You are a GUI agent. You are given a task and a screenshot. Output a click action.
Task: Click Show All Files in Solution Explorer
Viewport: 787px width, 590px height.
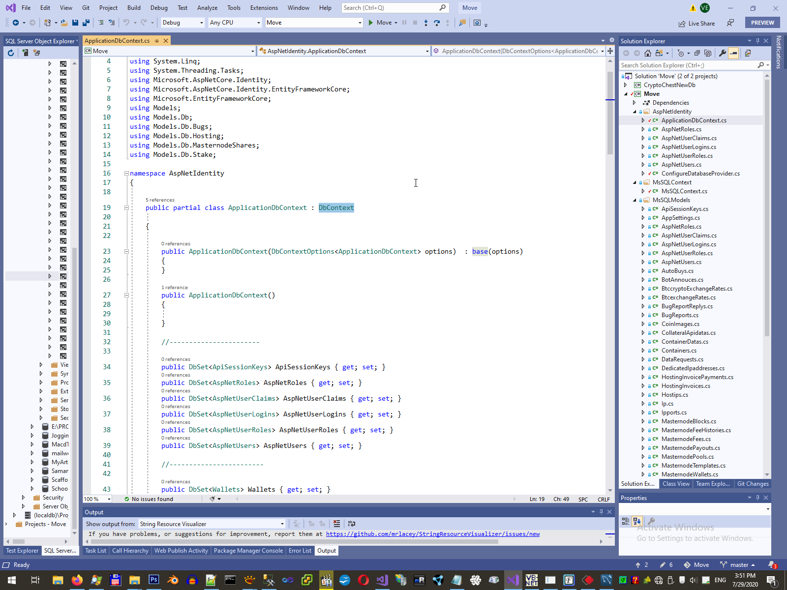(x=708, y=53)
